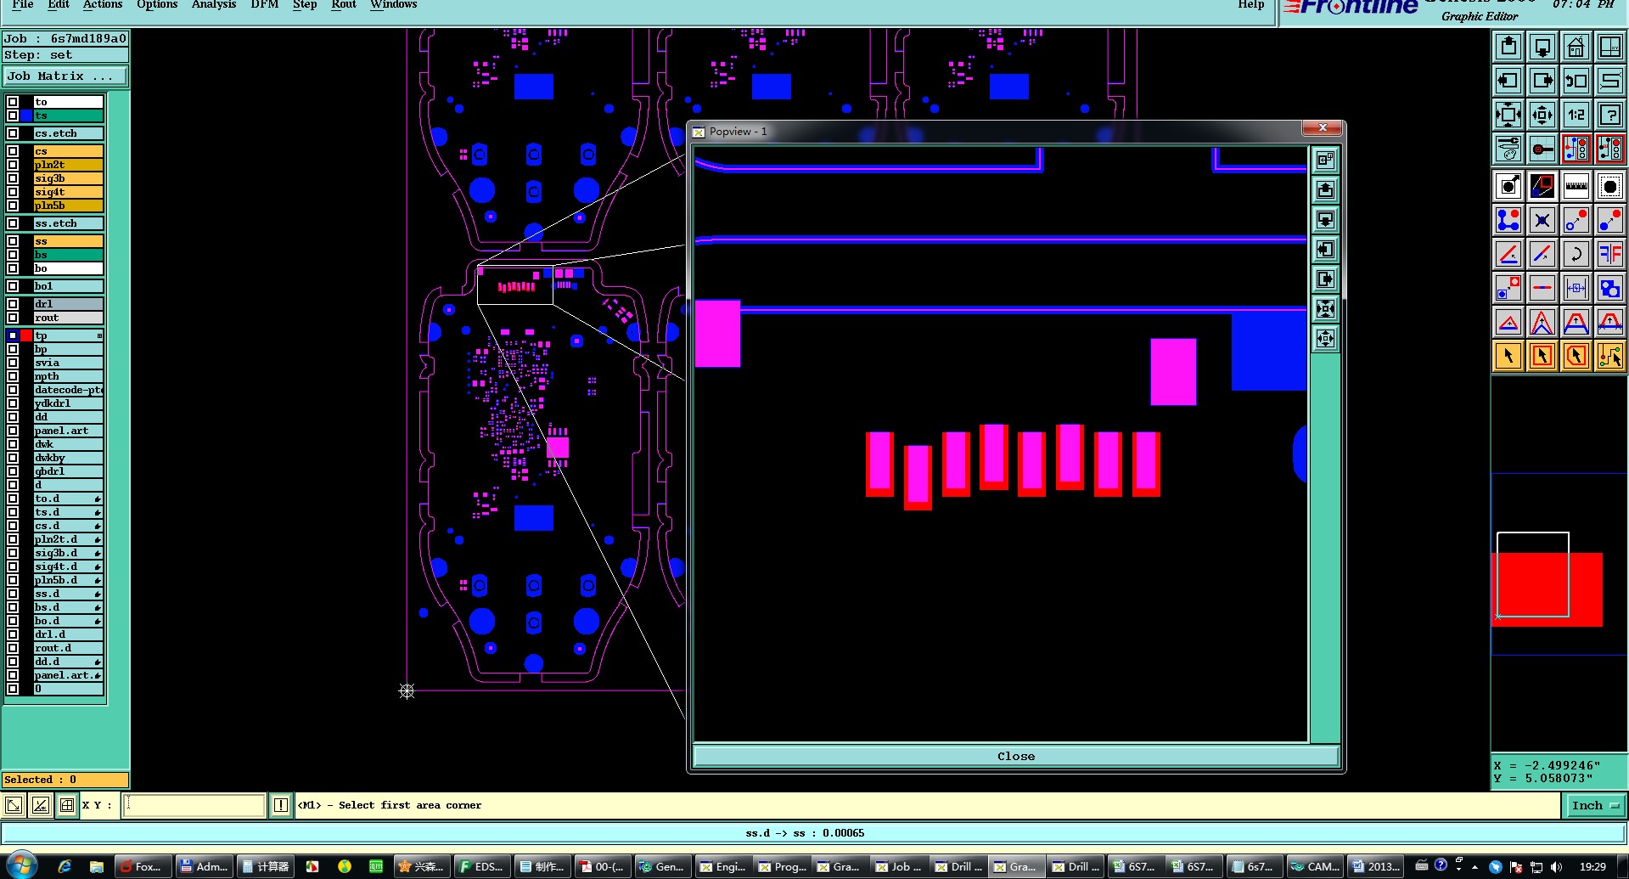The image size is (1629, 879).
Task: Select the mirrored F flip tool
Action: point(1609,254)
